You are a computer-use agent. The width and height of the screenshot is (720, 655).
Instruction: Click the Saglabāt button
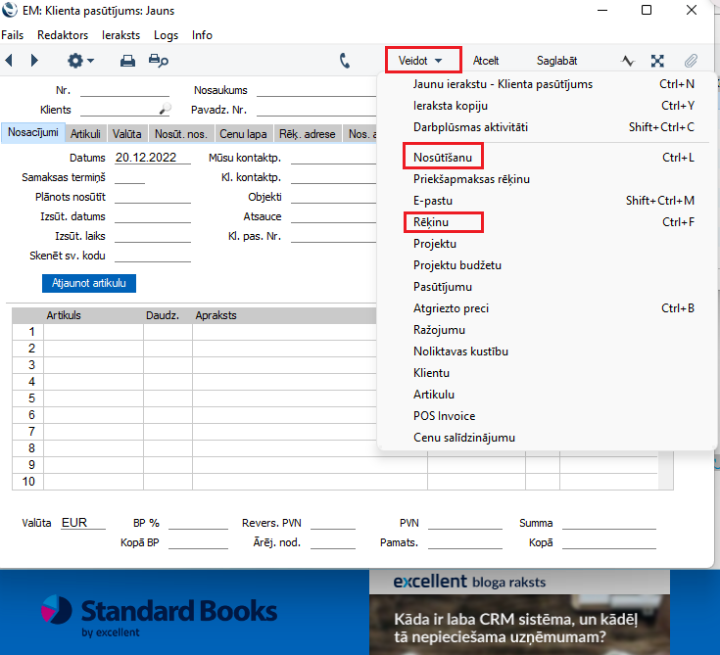pos(556,61)
